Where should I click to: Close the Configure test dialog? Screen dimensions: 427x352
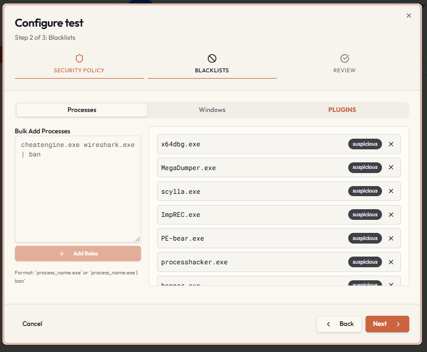point(409,15)
